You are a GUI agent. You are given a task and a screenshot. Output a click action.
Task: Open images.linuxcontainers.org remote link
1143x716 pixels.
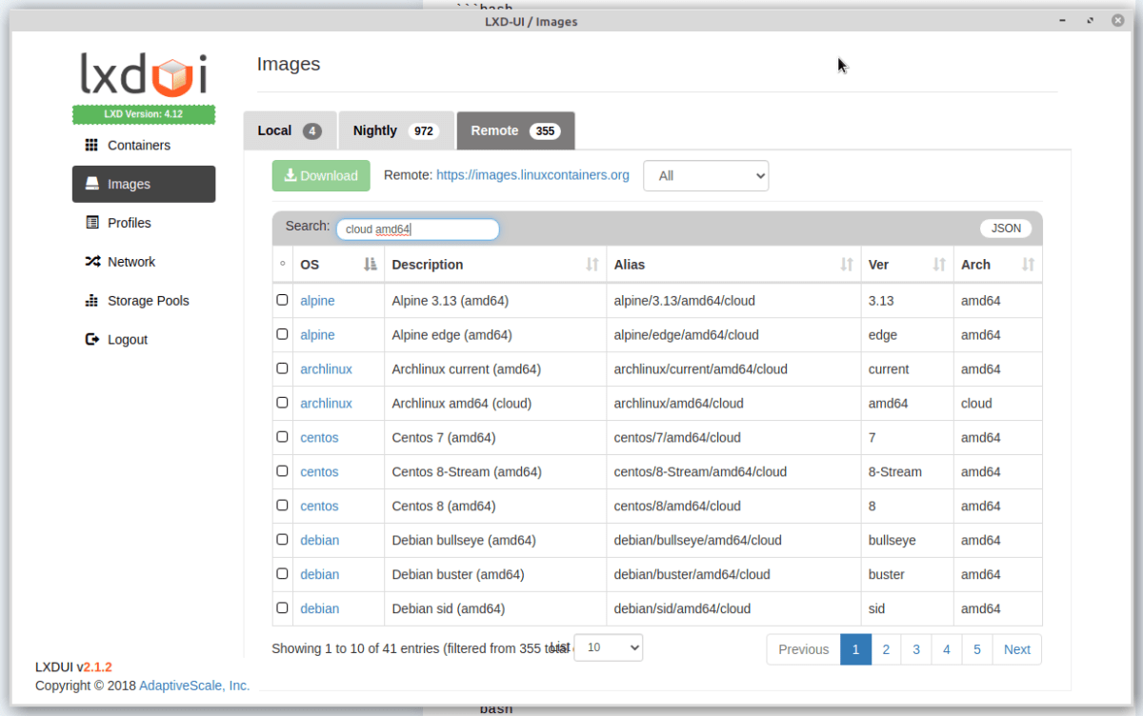click(x=532, y=175)
